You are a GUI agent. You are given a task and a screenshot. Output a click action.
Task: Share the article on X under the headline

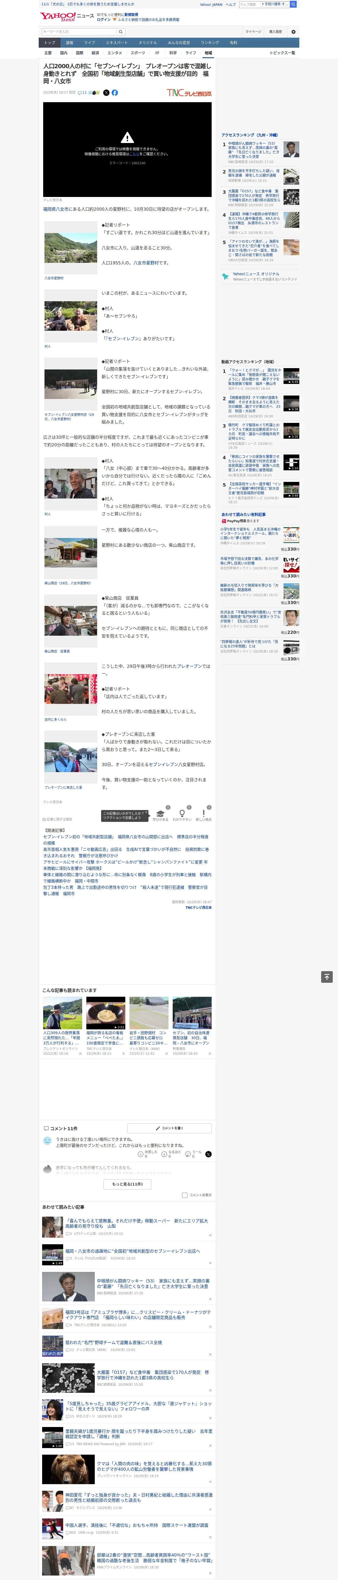pyautogui.click(x=106, y=93)
